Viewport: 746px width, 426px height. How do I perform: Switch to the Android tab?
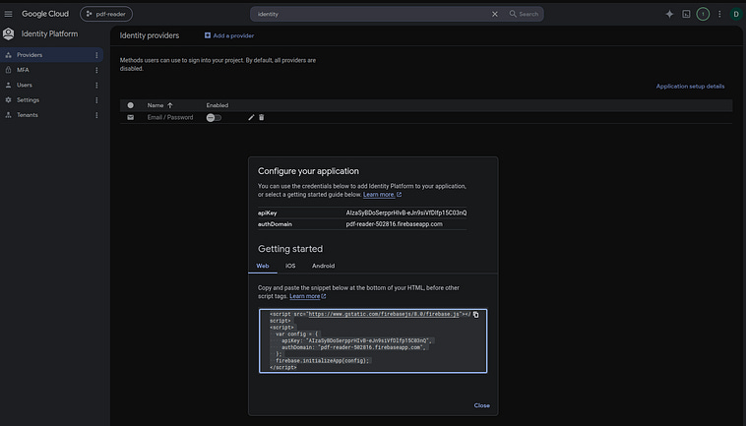[323, 266]
